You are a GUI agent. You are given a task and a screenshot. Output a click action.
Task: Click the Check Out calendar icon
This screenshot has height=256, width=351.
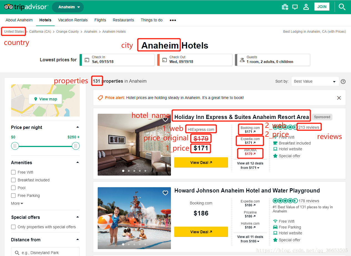[164, 60]
